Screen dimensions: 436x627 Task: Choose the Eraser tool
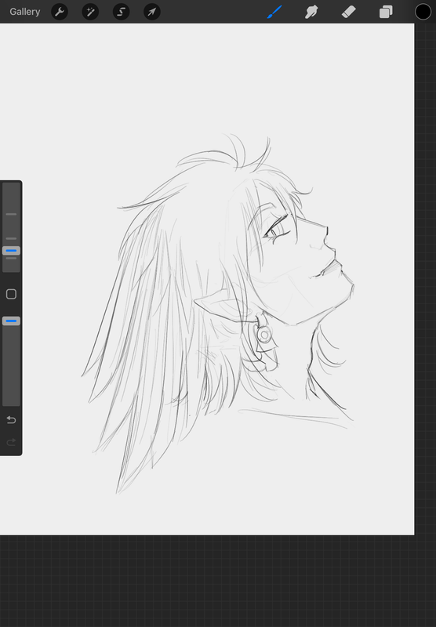pos(349,12)
